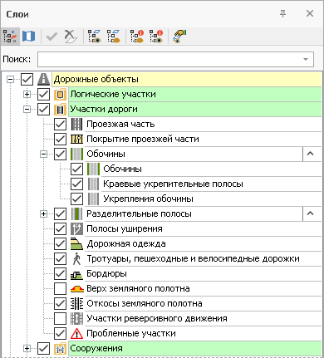The width and height of the screenshot is (324, 358).
Task: Enable the Верх земляного полотна checkbox
Action: [60, 289]
